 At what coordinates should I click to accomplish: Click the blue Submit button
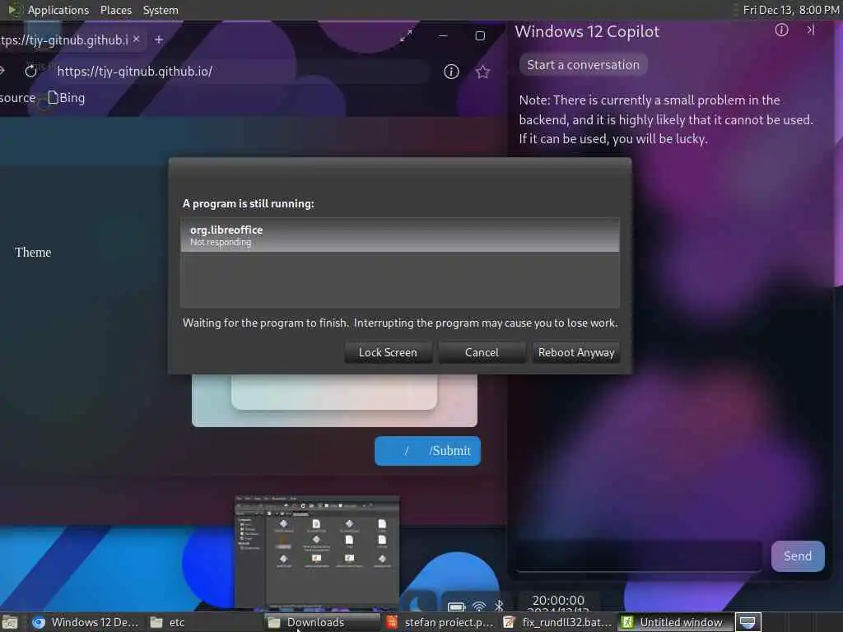[427, 451]
